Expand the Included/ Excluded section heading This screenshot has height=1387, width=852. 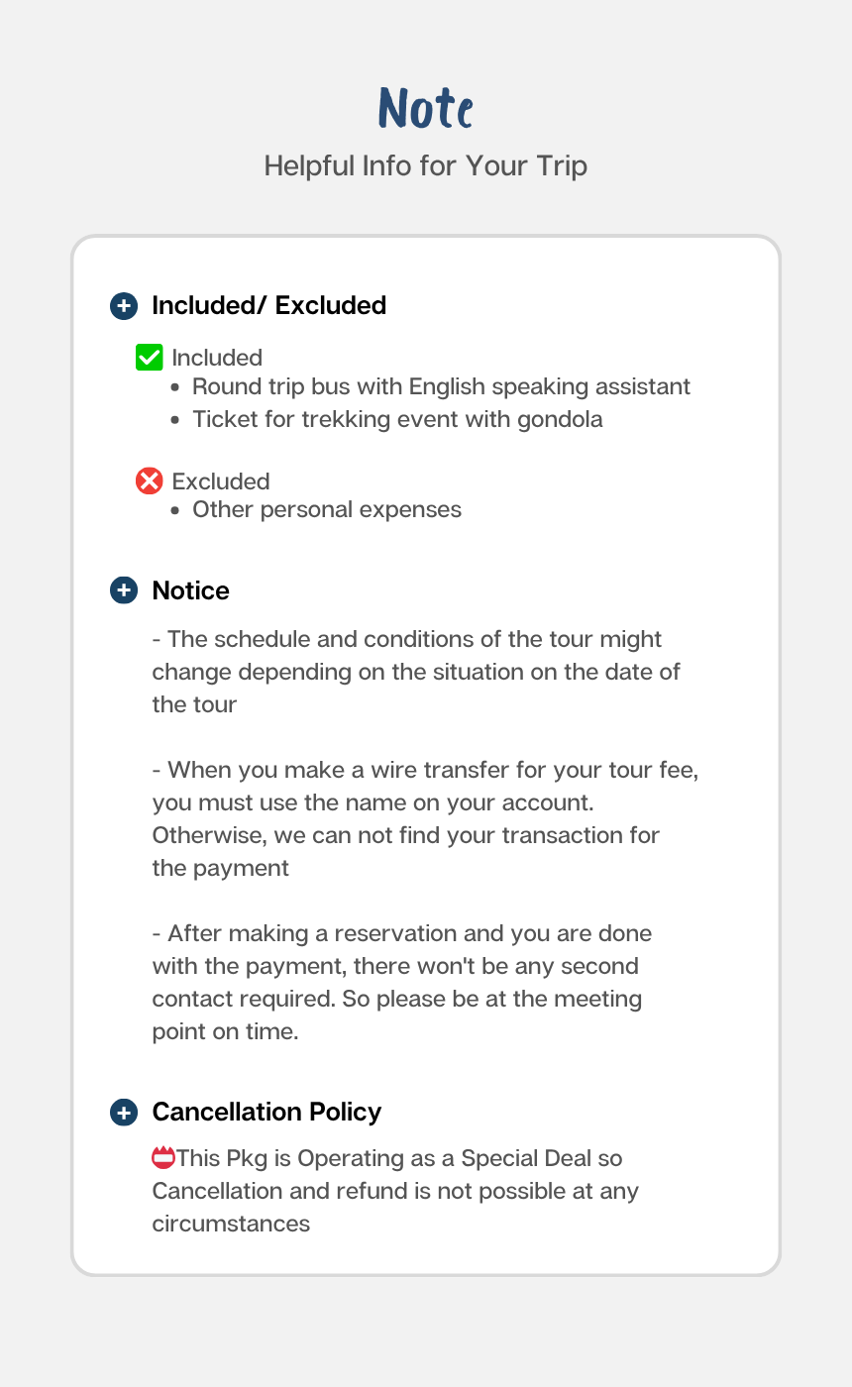pos(268,306)
